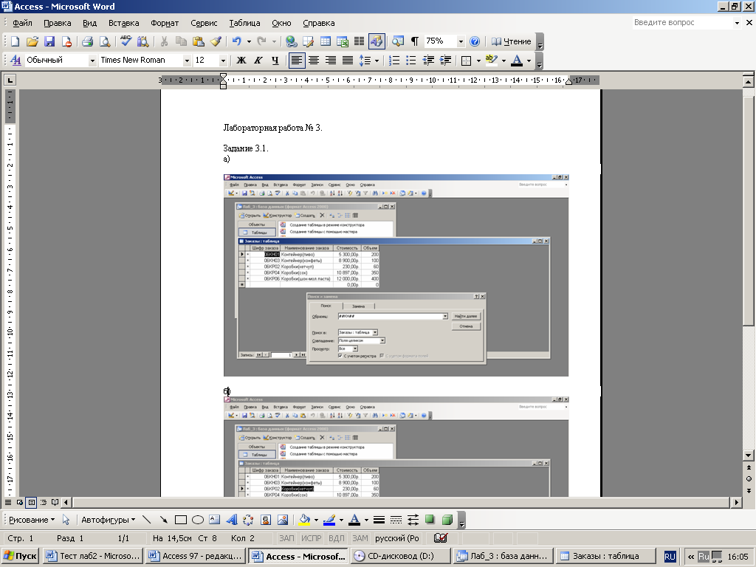This screenshot has width=756, height=567.
Task: Open the Файл menu
Action: [22, 23]
